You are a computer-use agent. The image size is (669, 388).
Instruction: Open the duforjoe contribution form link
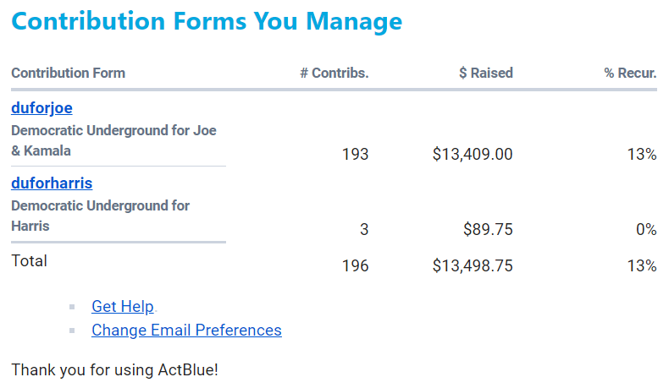(x=41, y=108)
